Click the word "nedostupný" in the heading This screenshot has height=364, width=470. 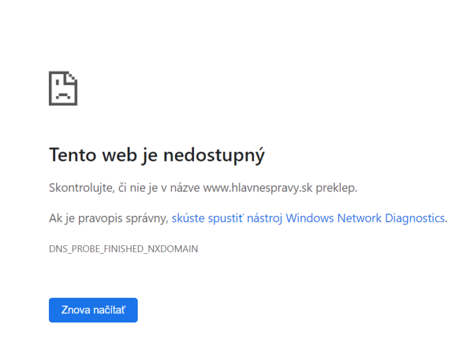pyautogui.click(x=214, y=155)
